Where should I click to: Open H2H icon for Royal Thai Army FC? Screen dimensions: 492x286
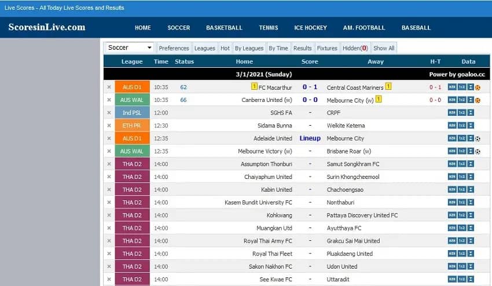[x=452, y=241]
